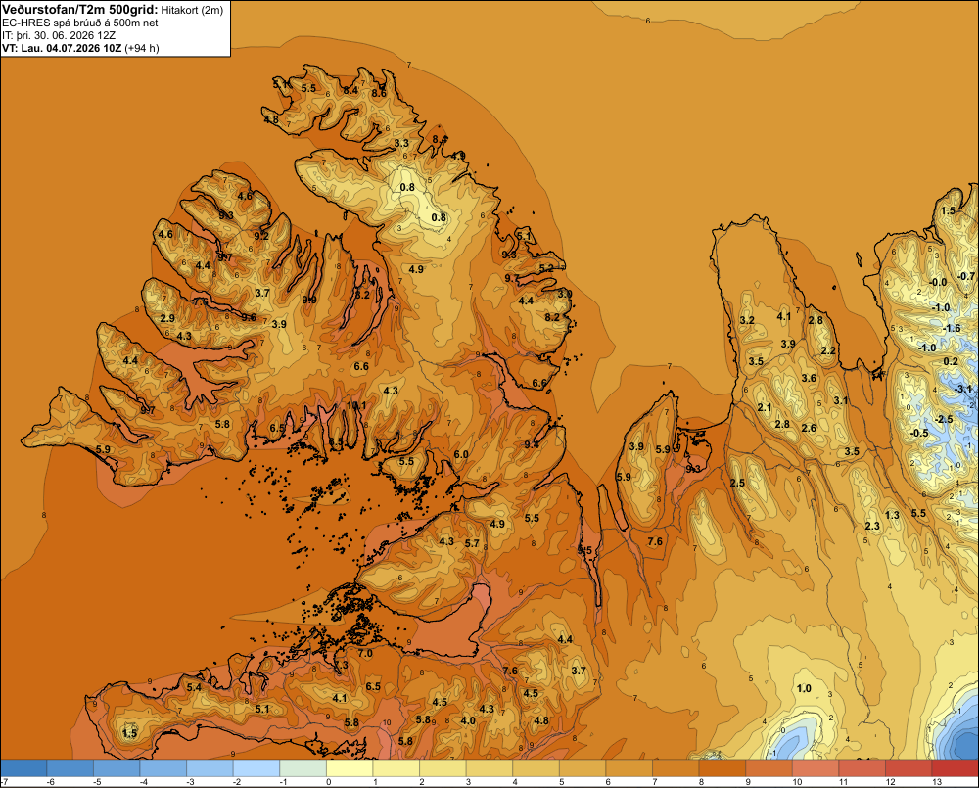Click the 1.0 label in southeastern highlands
The width and height of the screenshot is (979, 788).
tap(804, 688)
